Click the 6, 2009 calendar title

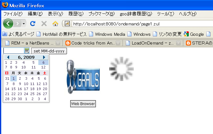(26, 57)
